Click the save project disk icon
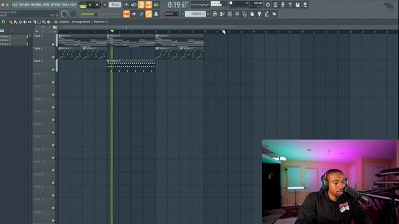 click(297, 5)
